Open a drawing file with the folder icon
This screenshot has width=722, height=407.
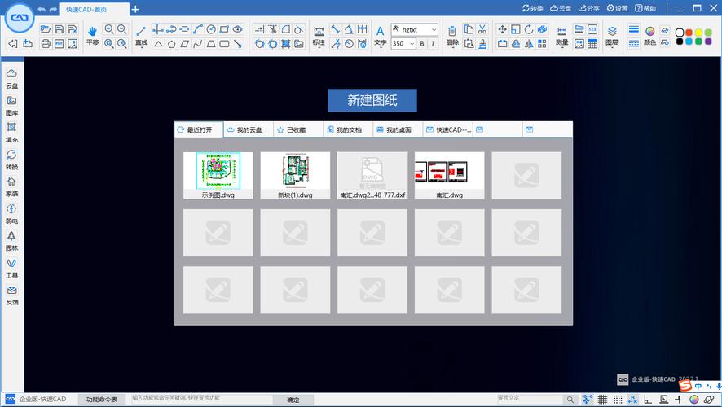coord(45,29)
